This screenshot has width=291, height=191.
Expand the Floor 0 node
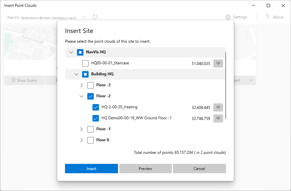(81, 140)
